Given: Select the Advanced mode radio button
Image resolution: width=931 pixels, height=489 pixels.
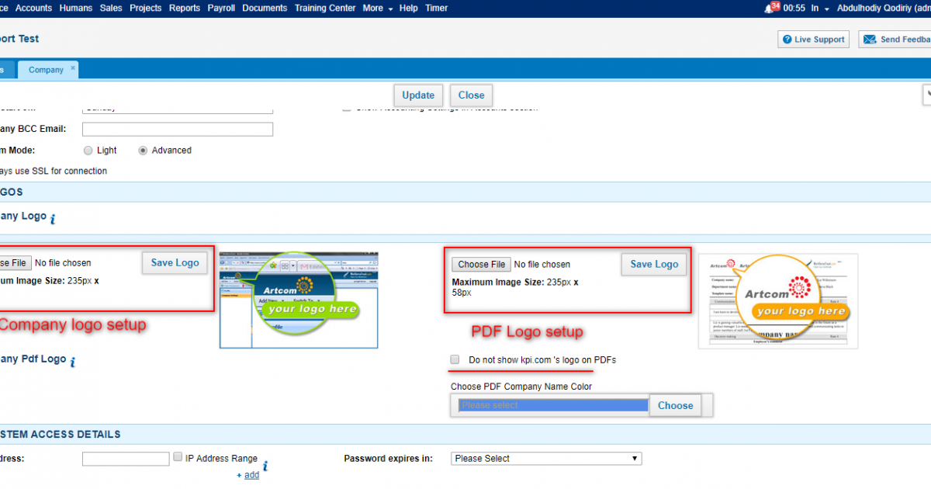Looking at the screenshot, I should tap(143, 151).
